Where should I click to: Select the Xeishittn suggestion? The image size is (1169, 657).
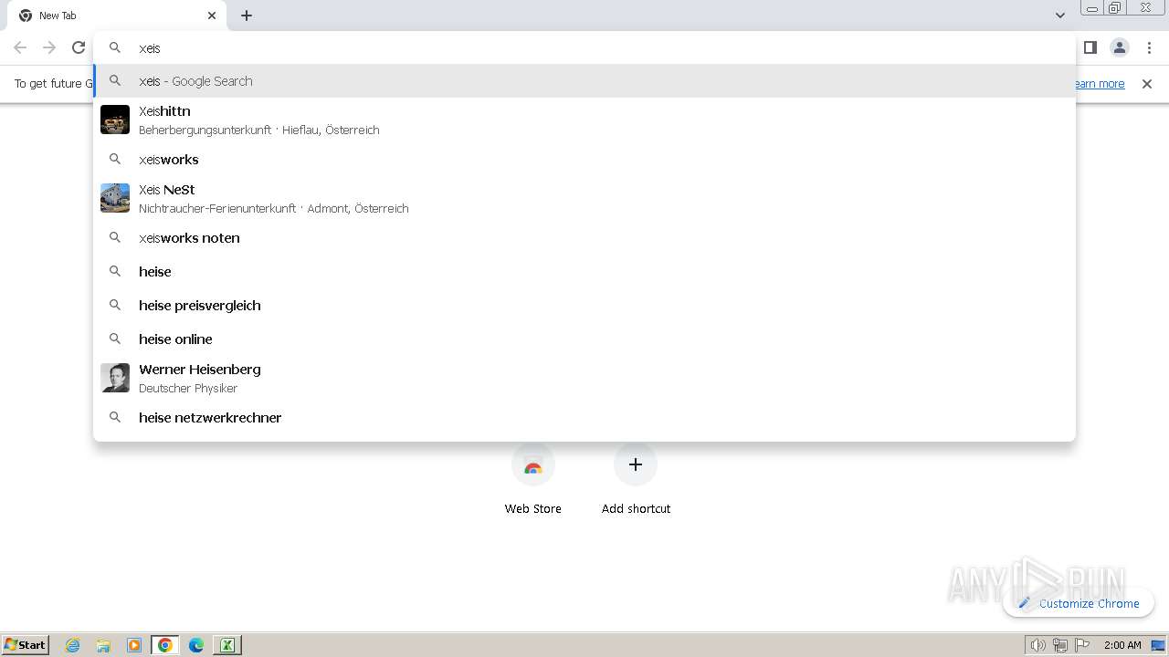click(584, 120)
